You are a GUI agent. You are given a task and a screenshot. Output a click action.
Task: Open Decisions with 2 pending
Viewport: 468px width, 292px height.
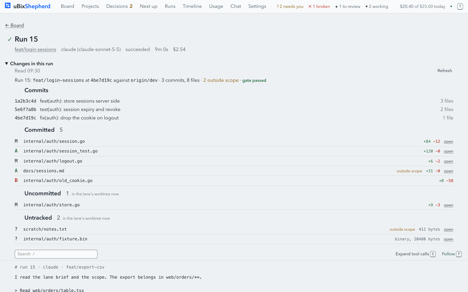119,6
